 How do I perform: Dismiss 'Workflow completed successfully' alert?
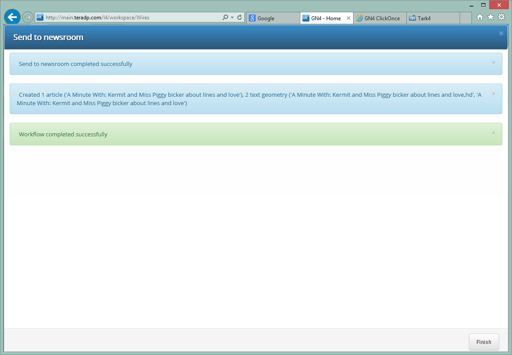click(x=494, y=133)
